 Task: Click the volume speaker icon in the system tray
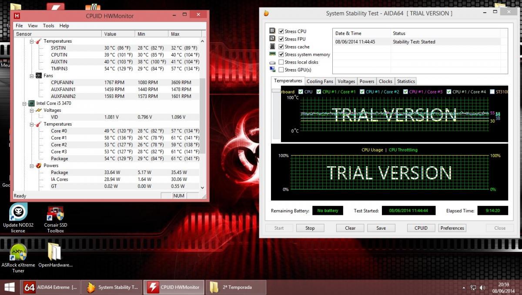(482, 288)
